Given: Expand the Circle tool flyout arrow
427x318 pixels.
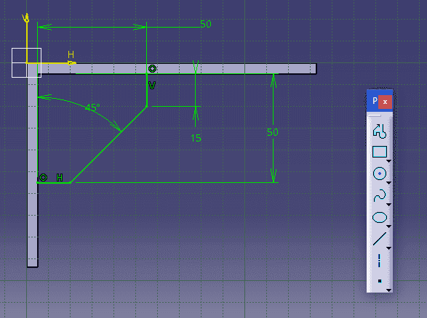Looking at the screenshot, I should 389,183.
